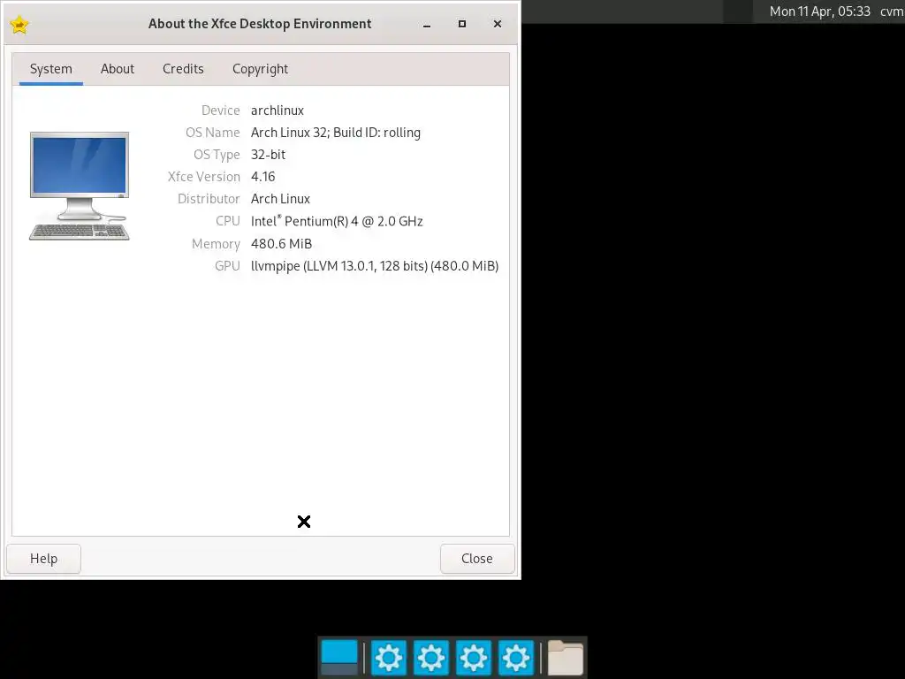Close the window with the titlebar X

click(498, 24)
